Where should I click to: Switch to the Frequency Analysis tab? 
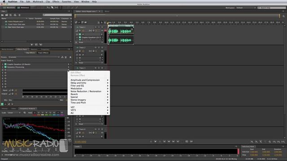(27, 109)
